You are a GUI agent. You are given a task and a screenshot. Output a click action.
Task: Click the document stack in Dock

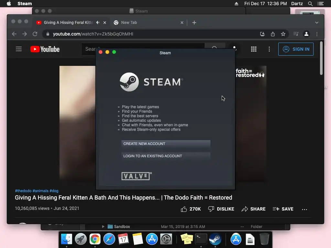click(x=250, y=239)
